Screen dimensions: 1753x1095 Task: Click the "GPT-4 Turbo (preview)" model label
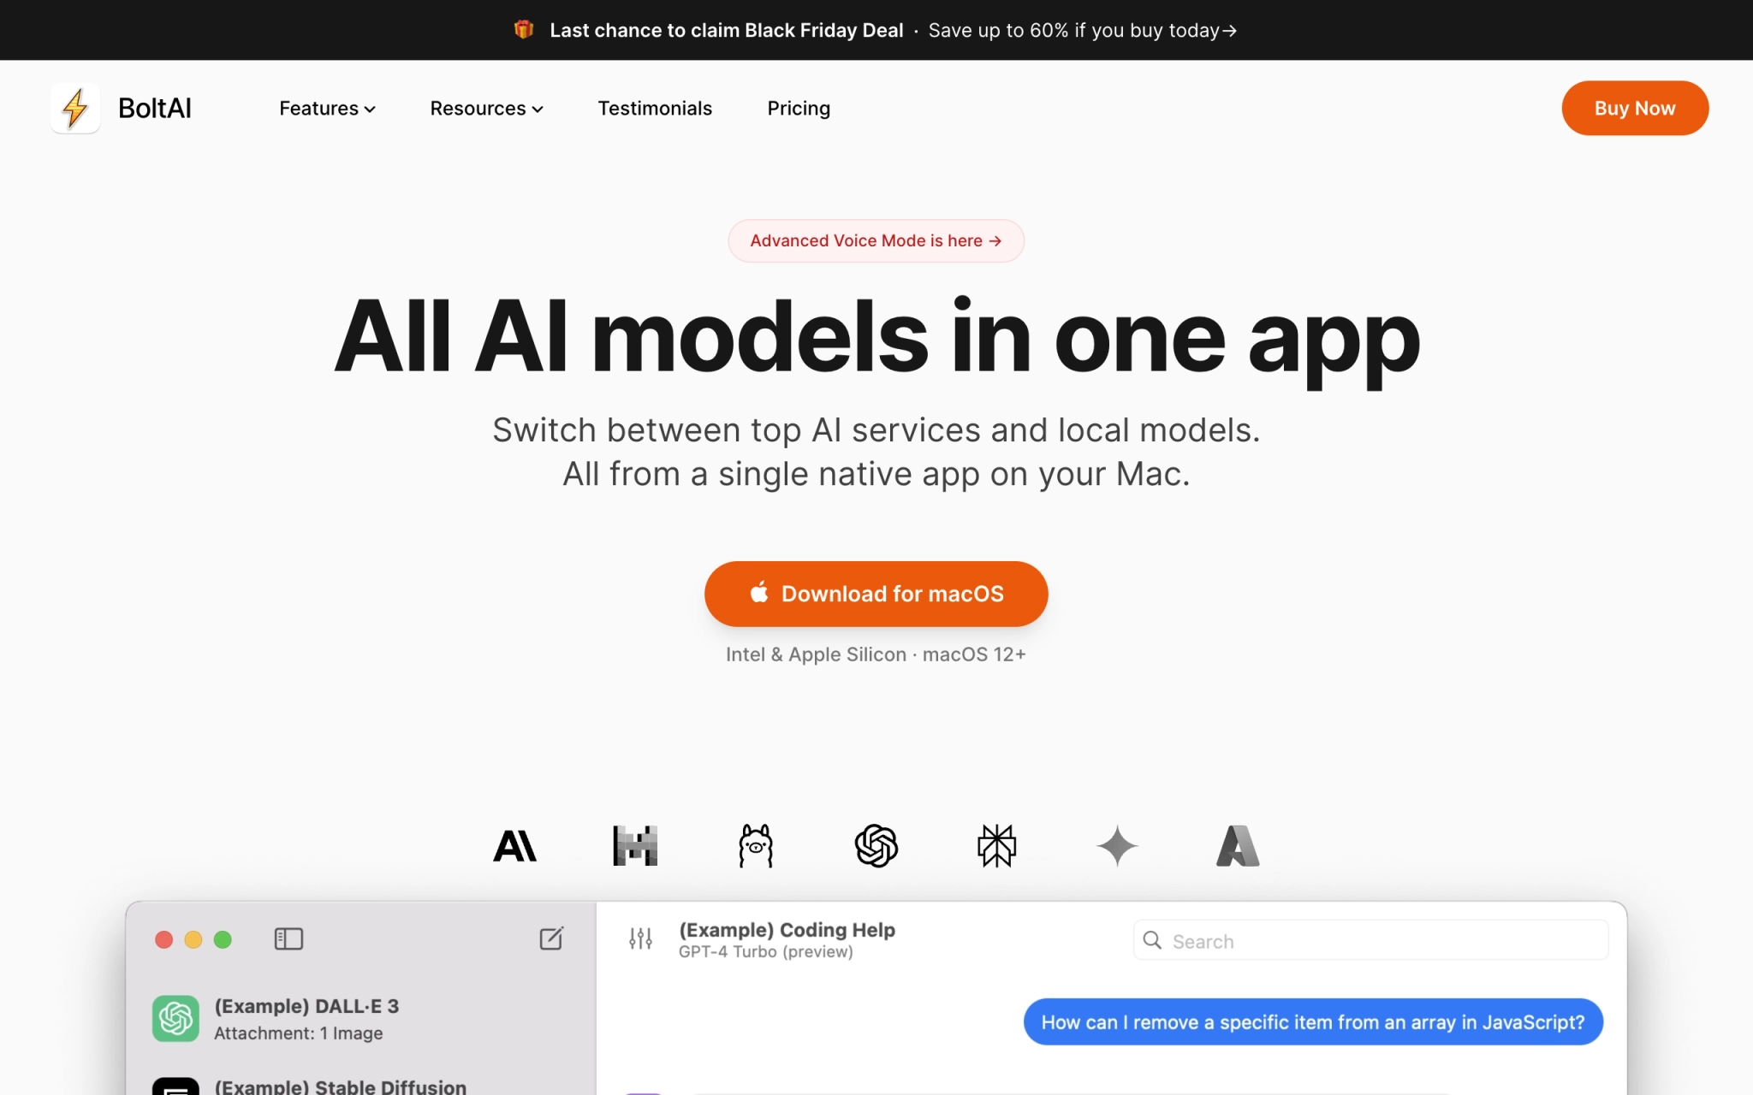[x=766, y=951]
